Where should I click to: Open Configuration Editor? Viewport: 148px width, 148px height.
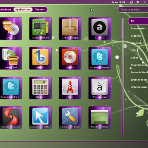coord(70,118)
